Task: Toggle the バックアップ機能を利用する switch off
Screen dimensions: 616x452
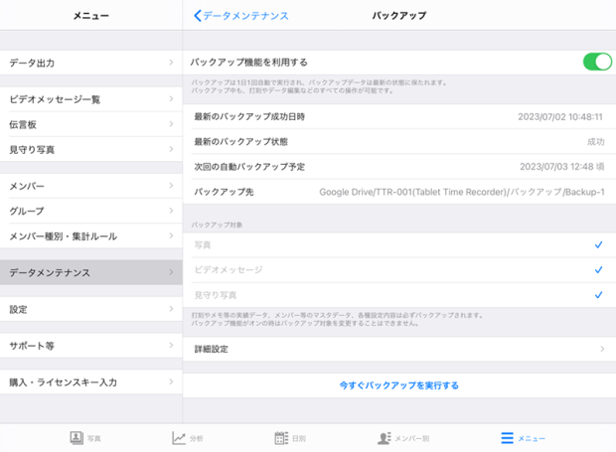Action: (596, 63)
